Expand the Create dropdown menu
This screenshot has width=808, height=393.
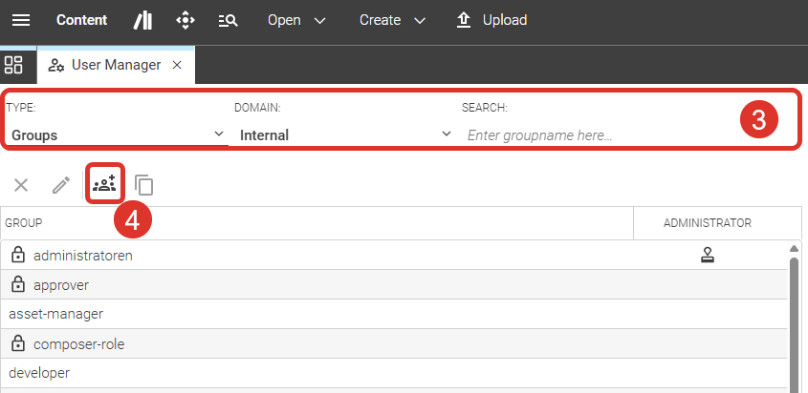(393, 20)
